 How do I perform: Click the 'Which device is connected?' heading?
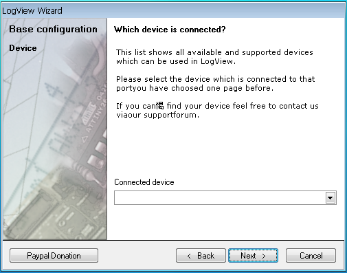click(170, 30)
